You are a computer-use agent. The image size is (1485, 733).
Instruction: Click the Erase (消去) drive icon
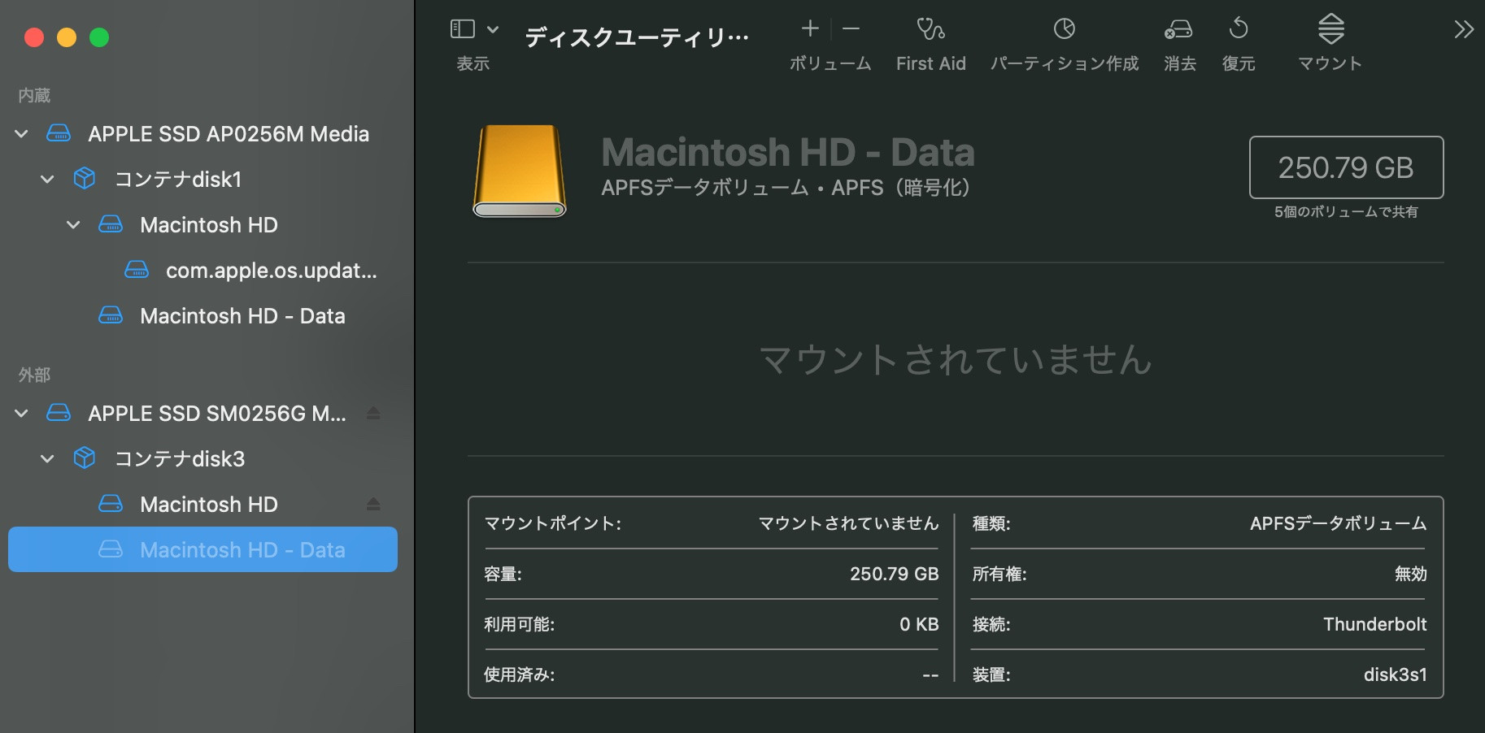[1178, 30]
